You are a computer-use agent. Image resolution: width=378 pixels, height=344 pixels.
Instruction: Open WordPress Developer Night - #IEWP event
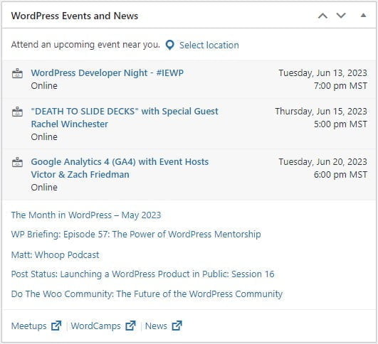tap(107, 73)
